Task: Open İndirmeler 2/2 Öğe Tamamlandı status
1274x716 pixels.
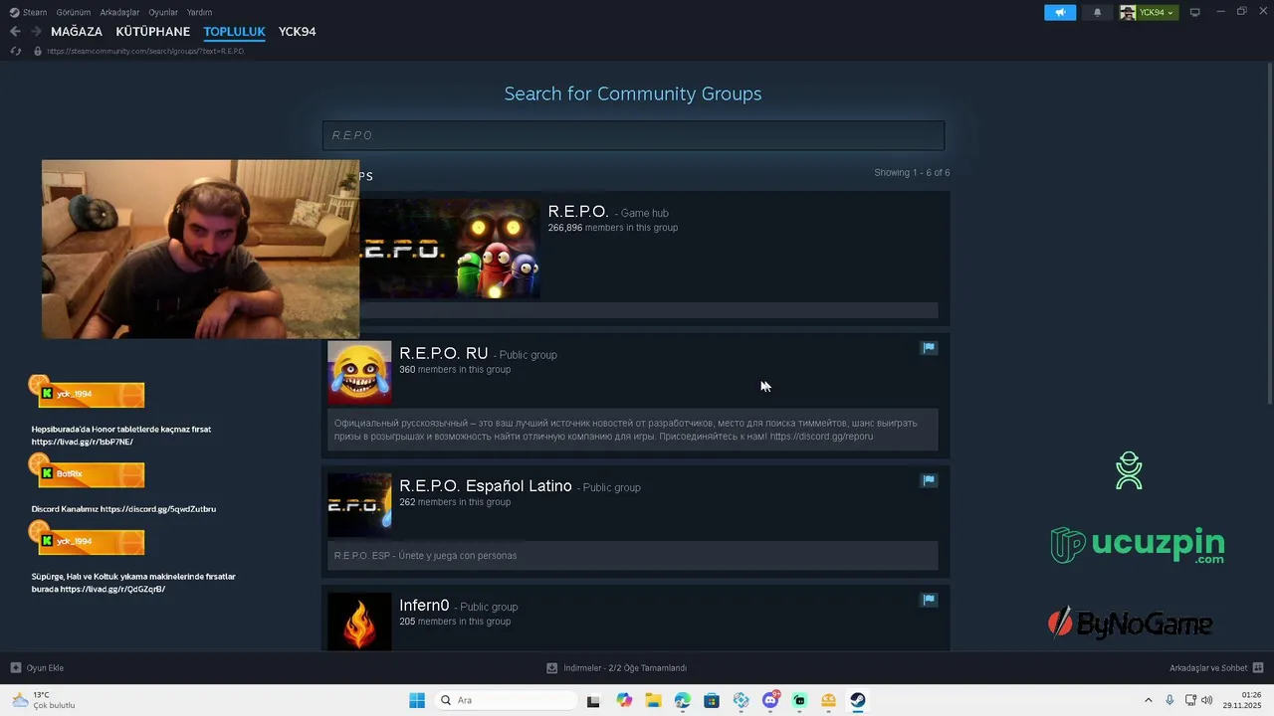Action: [x=625, y=668]
